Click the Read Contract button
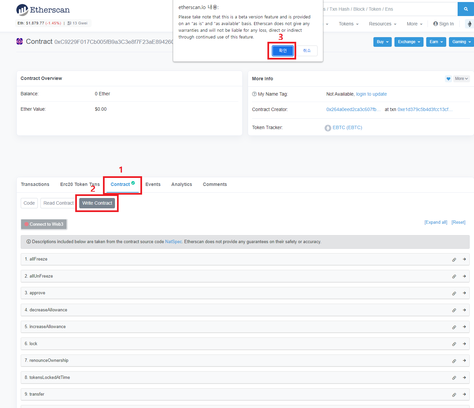 (x=58, y=203)
